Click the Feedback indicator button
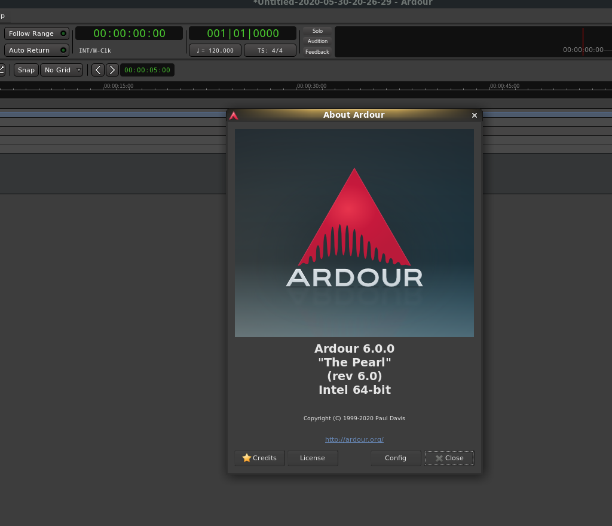Viewport: 612px width, 526px height. (x=317, y=52)
